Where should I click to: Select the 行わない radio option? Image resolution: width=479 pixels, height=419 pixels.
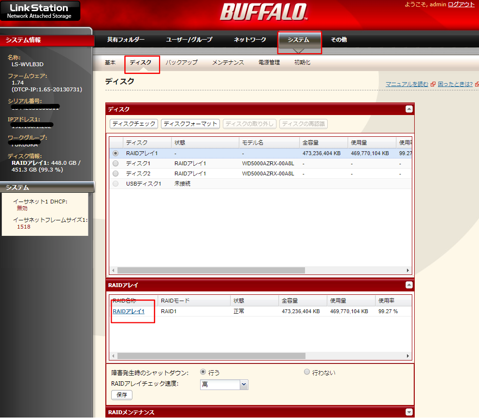point(306,372)
